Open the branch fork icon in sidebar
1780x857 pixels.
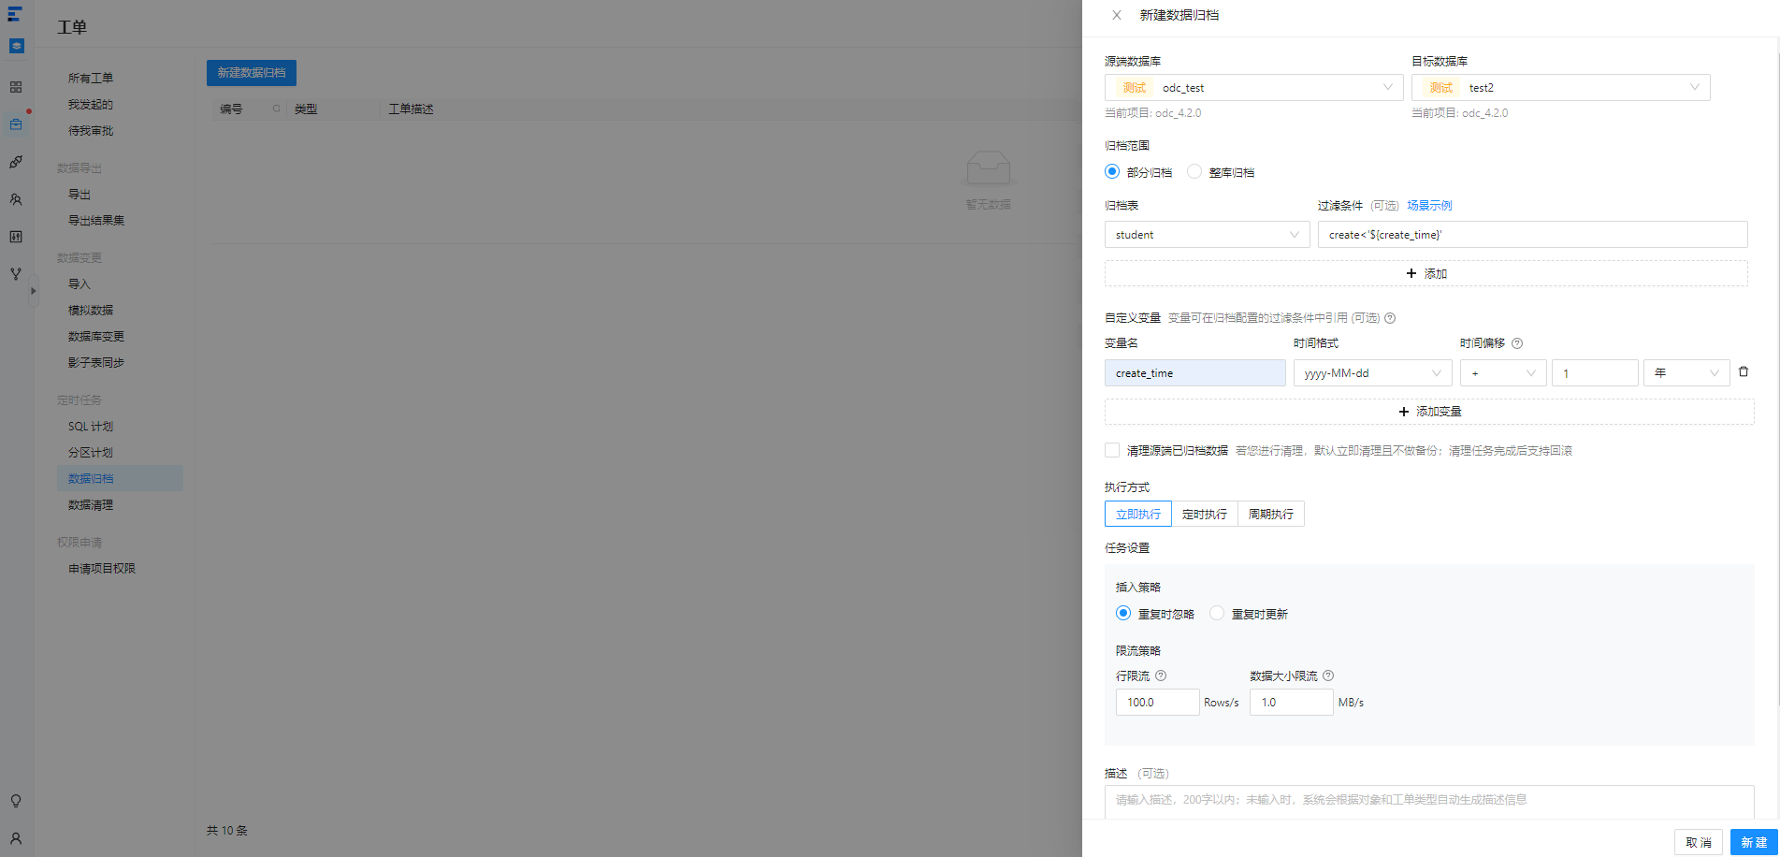[16, 274]
